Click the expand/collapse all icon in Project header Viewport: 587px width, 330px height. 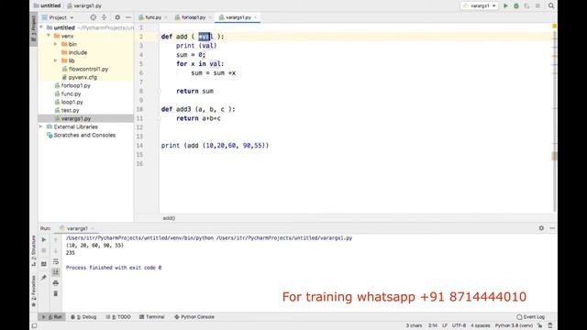point(104,17)
